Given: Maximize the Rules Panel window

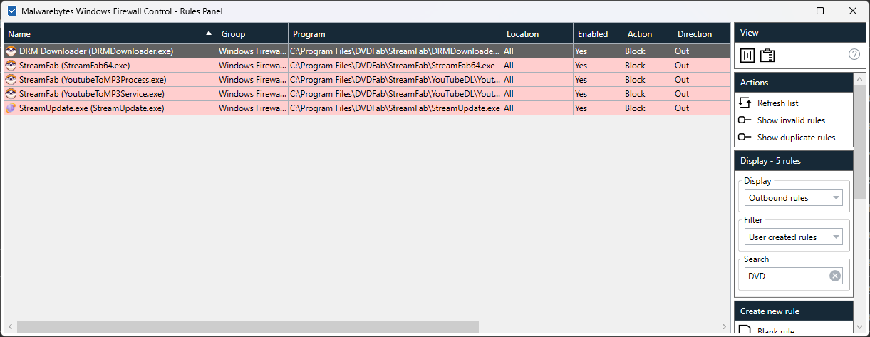Looking at the screenshot, I should pos(820,11).
